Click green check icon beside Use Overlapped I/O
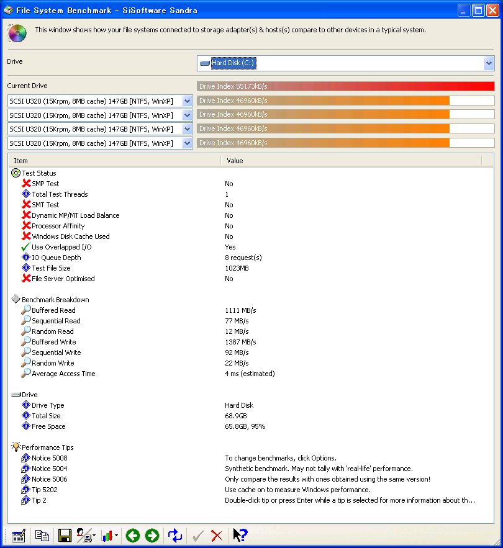 pos(25,247)
